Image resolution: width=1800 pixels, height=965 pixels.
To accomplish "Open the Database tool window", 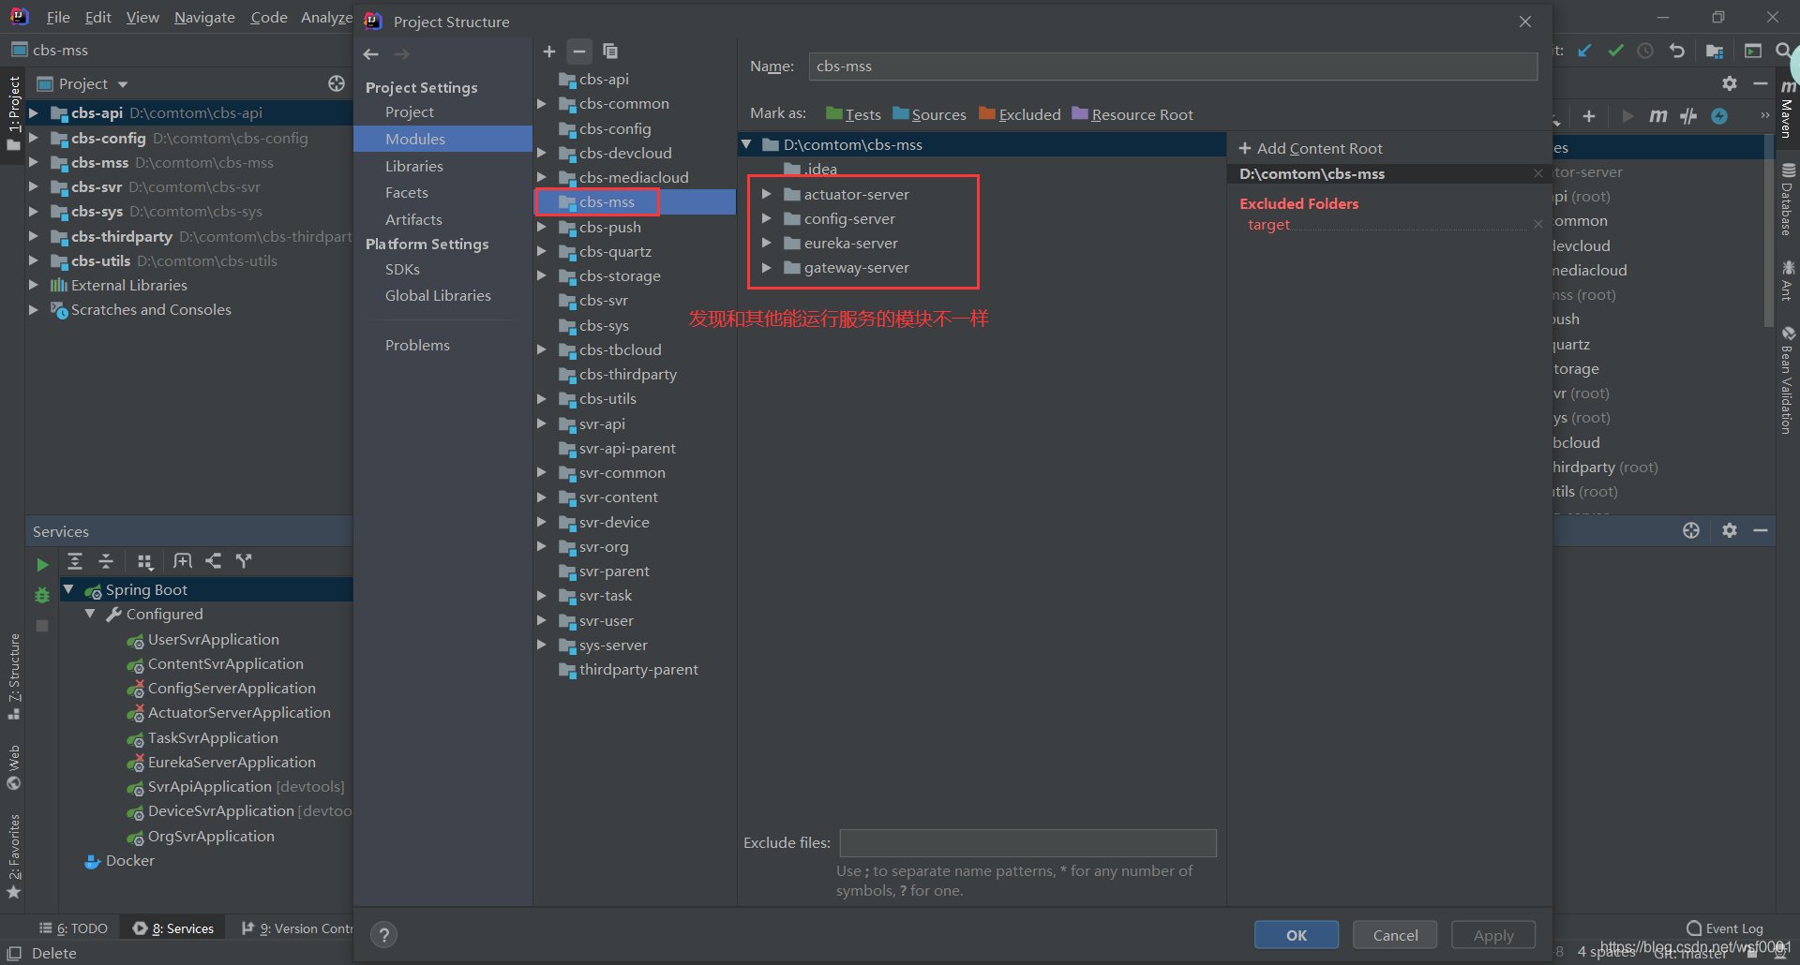I will click(x=1788, y=200).
